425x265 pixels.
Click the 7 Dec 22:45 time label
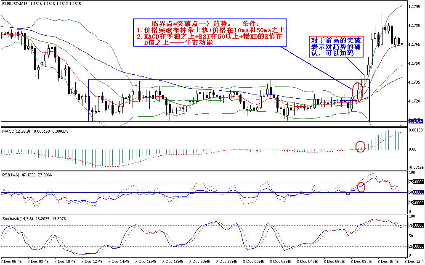pos(226,262)
